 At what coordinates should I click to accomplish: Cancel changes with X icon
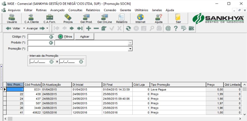(119, 28)
